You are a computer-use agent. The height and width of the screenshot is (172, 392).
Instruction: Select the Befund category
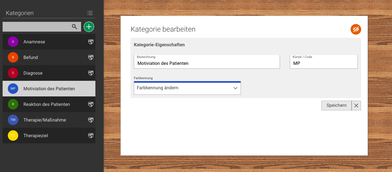coord(49,57)
